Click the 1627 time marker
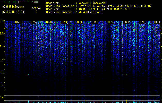162x103 pixels. (110, 22)
